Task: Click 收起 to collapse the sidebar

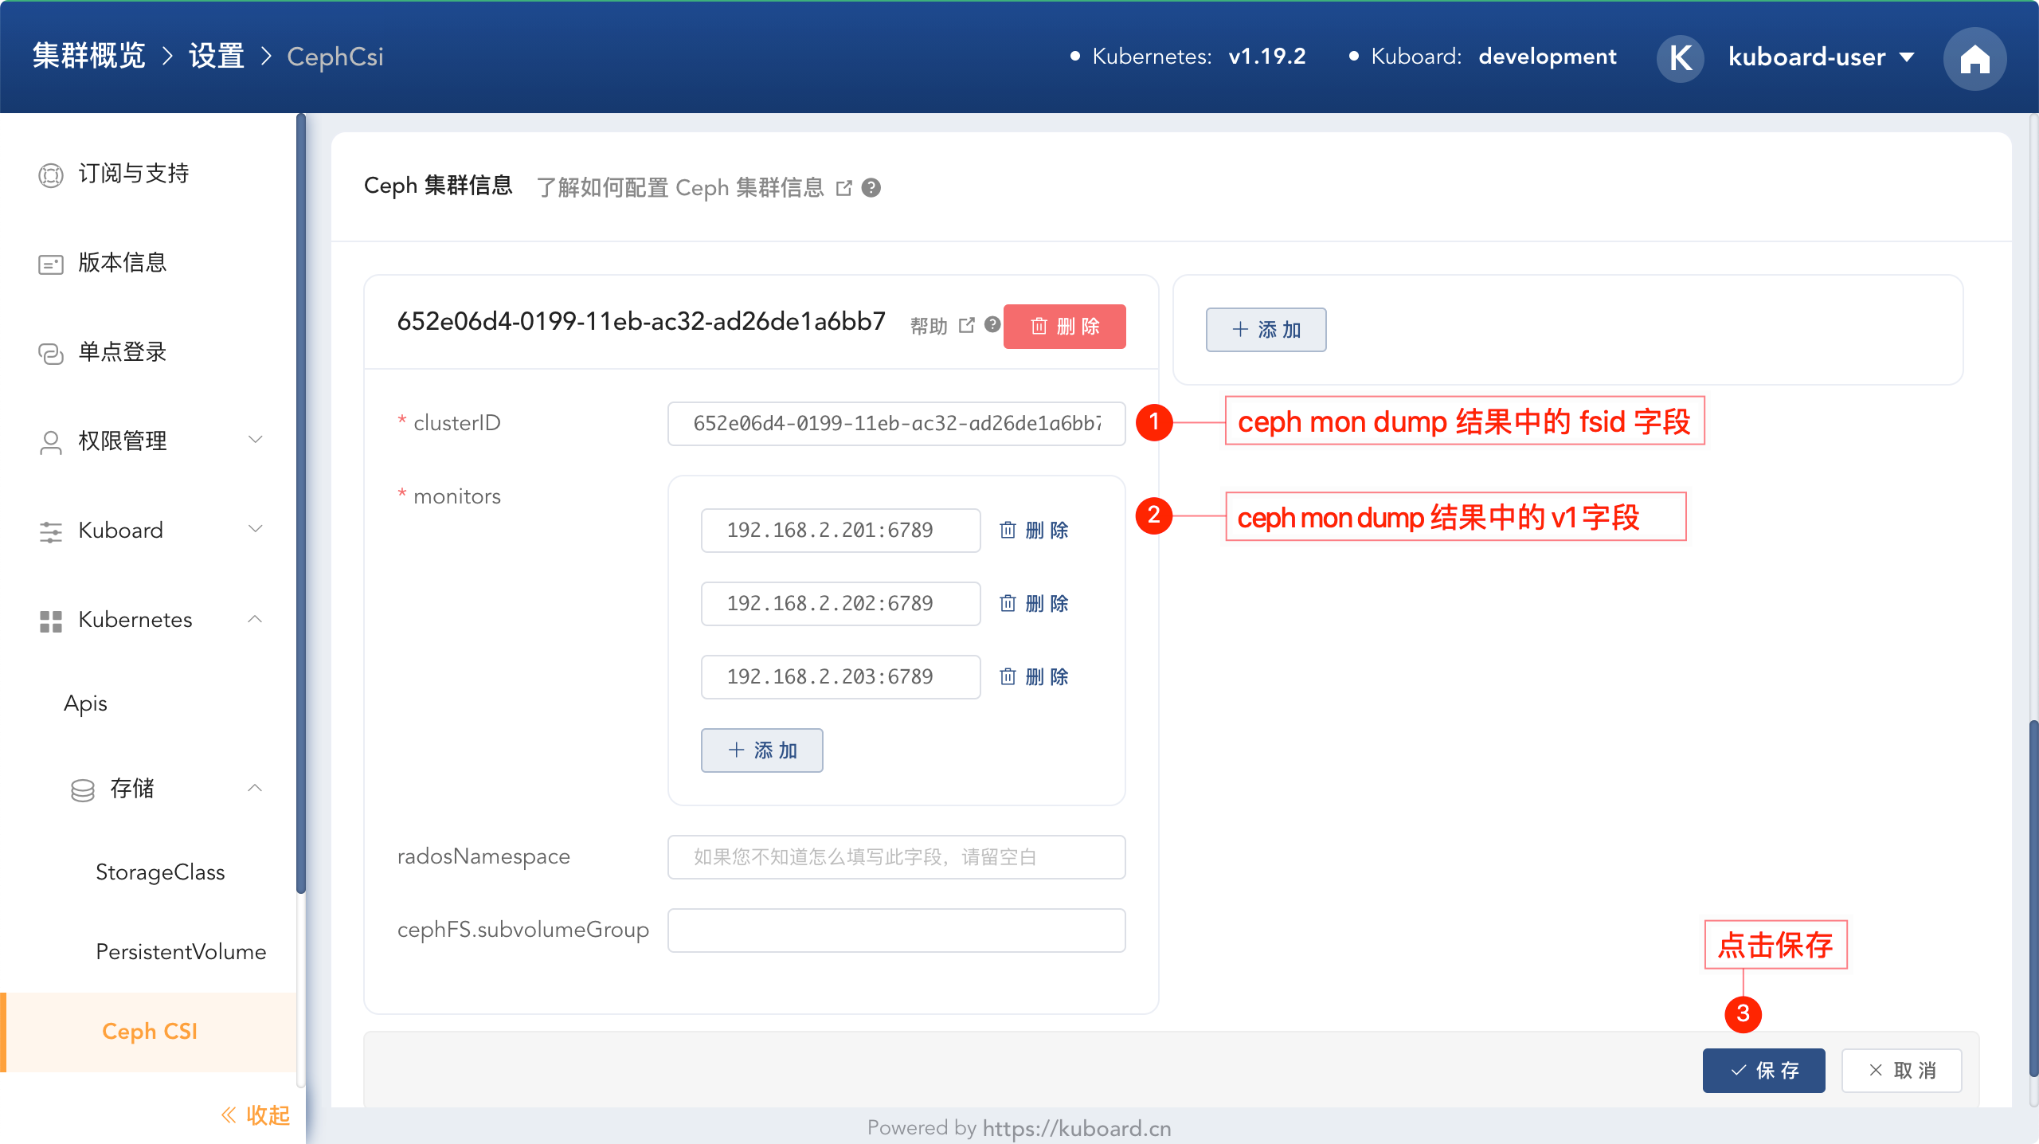Action: tap(255, 1115)
